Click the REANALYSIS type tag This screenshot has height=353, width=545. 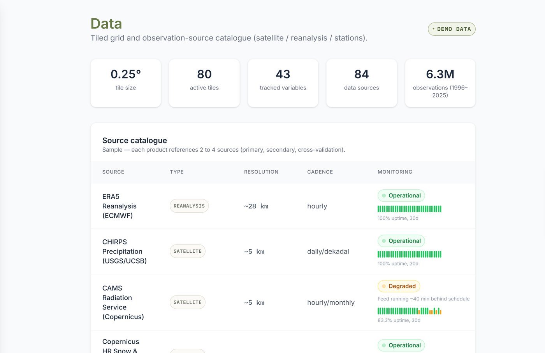[189, 206]
